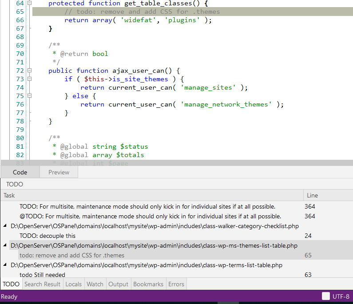353x304 pixels.
Task: Select the 'TODO: For multisite' task row
Action: tap(147, 206)
